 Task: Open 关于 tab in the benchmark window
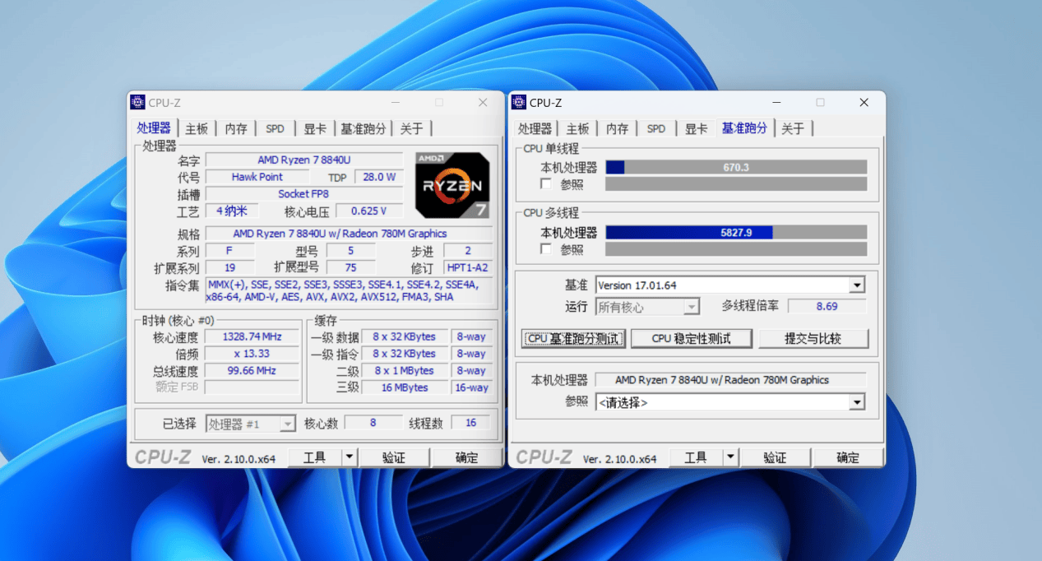(793, 128)
